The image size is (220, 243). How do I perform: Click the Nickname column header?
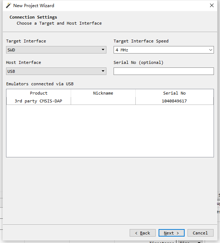(103, 93)
